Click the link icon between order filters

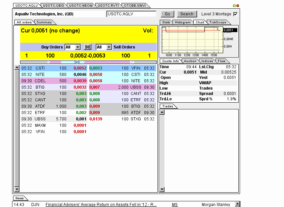click(x=88, y=47)
